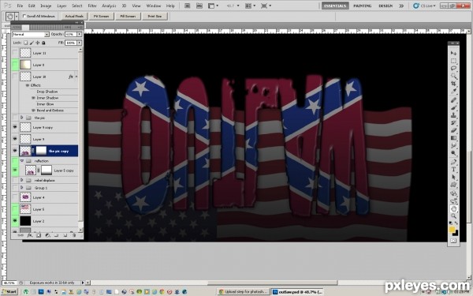The height and width of the screenshot is (296, 473).
Task: Select the Custom Shape tool
Action: pos(453,185)
